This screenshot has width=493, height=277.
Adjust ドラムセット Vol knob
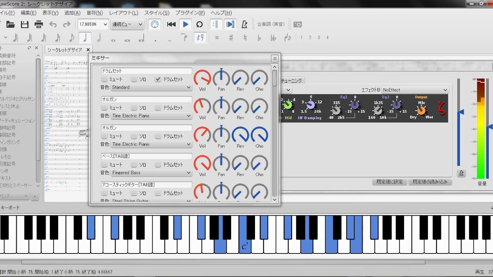(203, 78)
